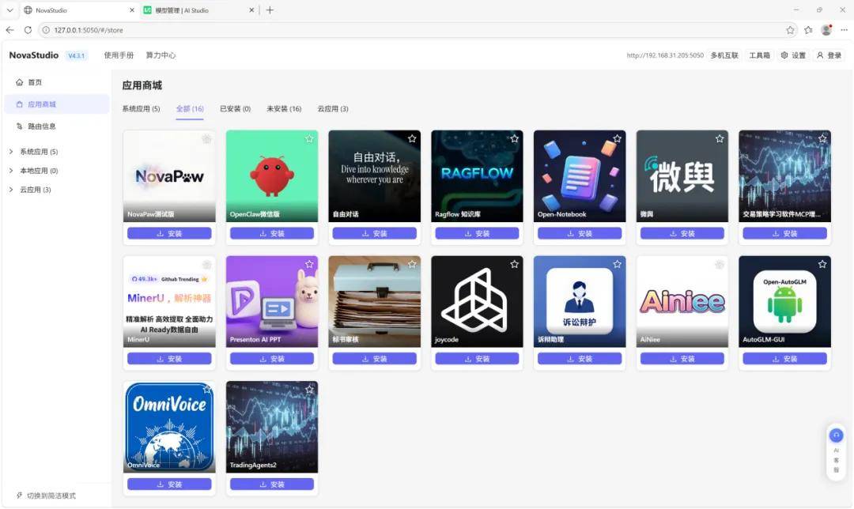Open joycode cube logo thumbnail

tap(477, 301)
